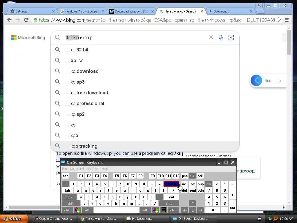Switch to 'windows 7 iso - Google' tab
This screenshot has height=223, width=297.
(x=82, y=11)
